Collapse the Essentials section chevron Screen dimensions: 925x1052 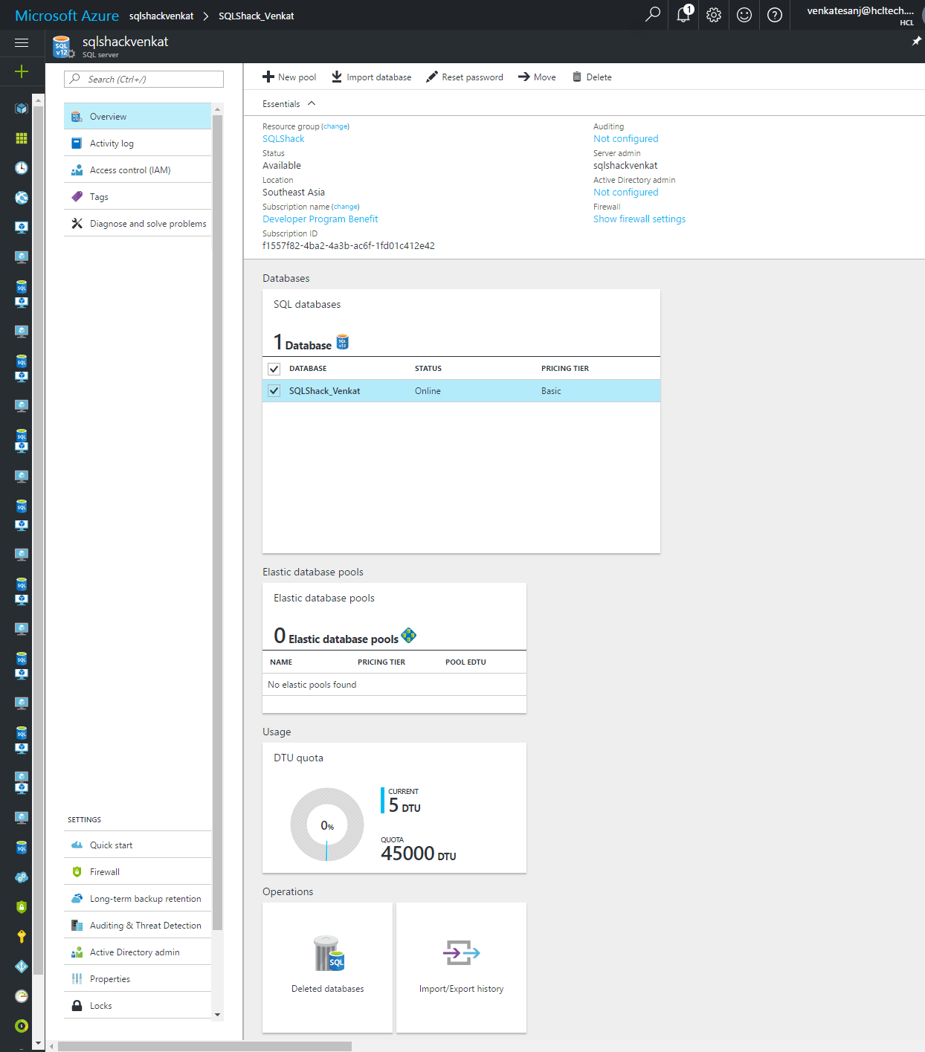(312, 103)
